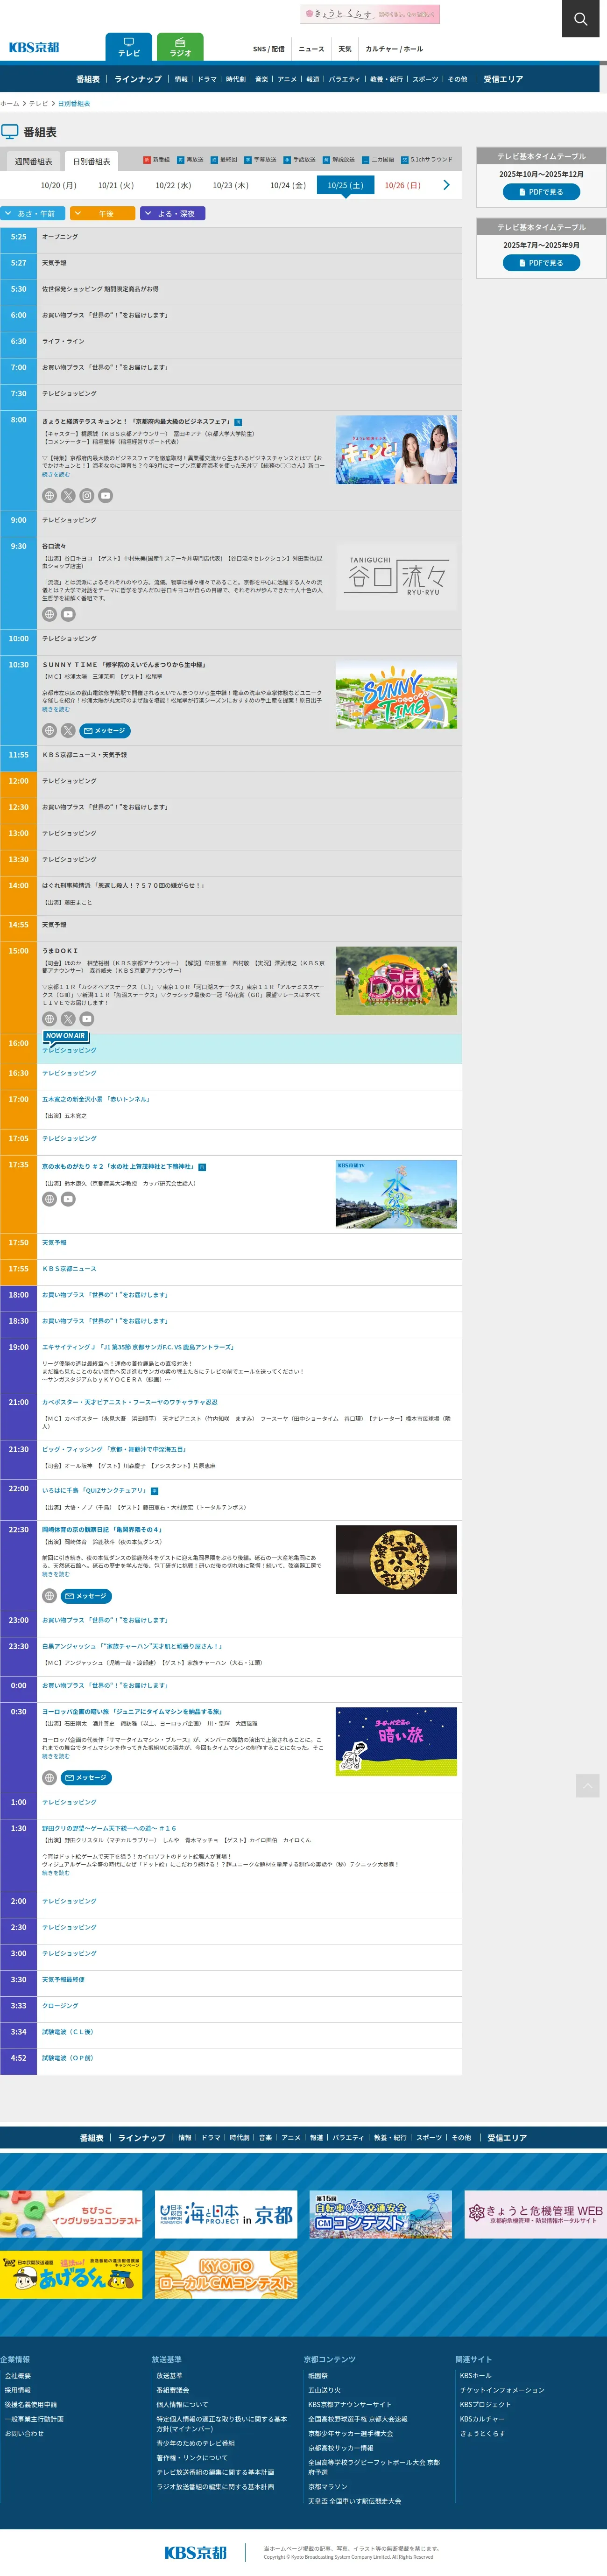The width and height of the screenshot is (607, 2576).
Task: Open website globe icon for 岡崎体育の京の観察日記
Action: (49, 1596)
